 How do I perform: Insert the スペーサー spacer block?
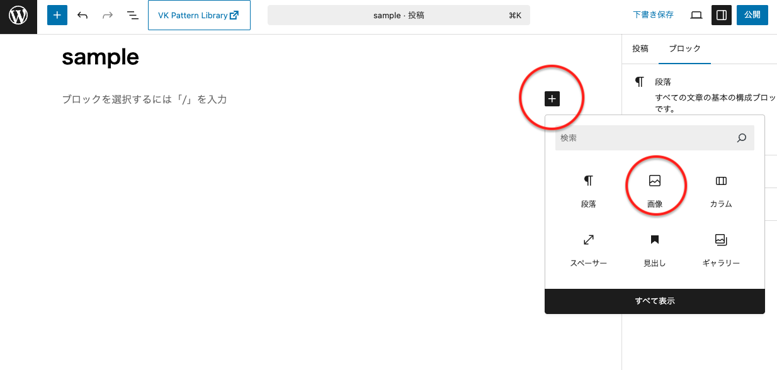coord(589,250)
